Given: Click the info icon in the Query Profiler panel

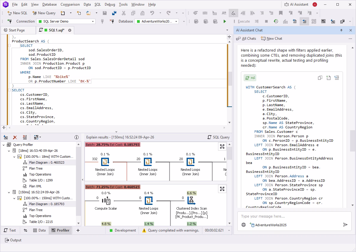Looking at the screenshot, I should pyautogui.click(x=77, y=137).
